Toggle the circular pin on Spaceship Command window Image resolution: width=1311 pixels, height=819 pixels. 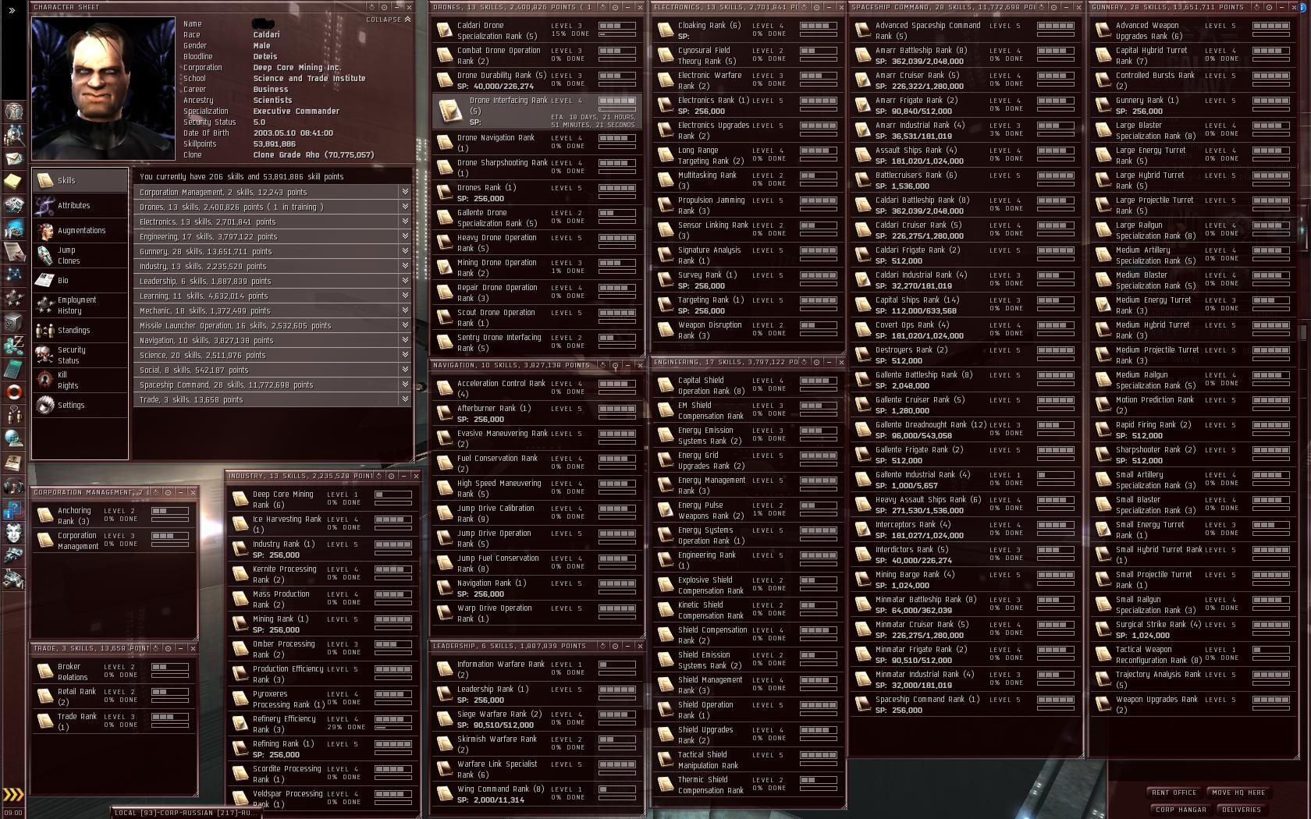point(1054,7)
